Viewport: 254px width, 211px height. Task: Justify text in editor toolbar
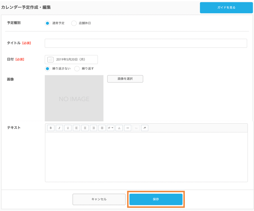point(102,128)
